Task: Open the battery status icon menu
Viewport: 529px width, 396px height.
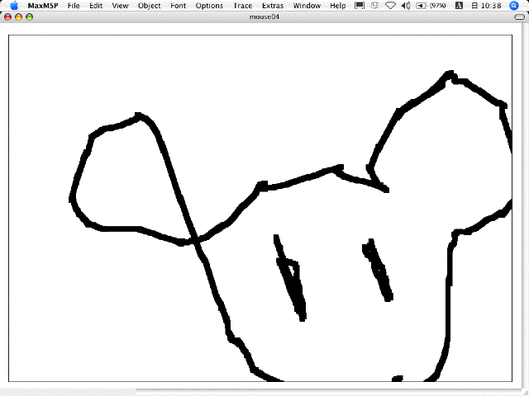Action: pyautogui.click(x=421, y=6)
